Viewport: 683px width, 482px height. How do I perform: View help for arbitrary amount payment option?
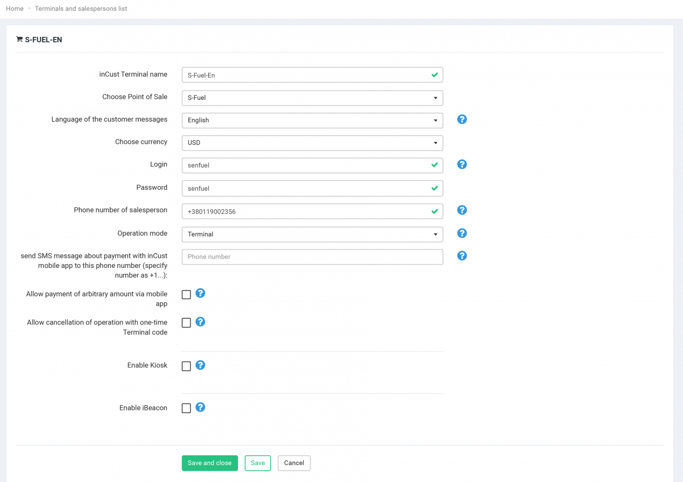(x=200, y=293)
